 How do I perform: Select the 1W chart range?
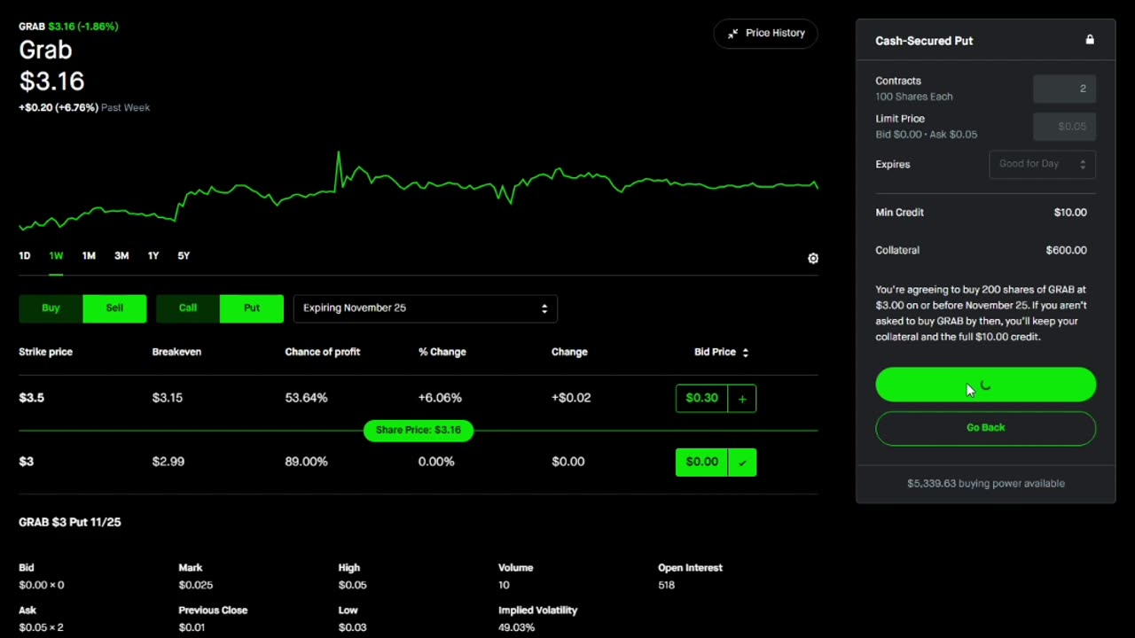coord(56,256)
